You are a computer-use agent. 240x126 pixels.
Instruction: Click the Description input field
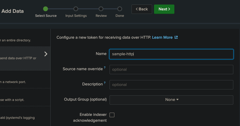[x=171, y=85]
